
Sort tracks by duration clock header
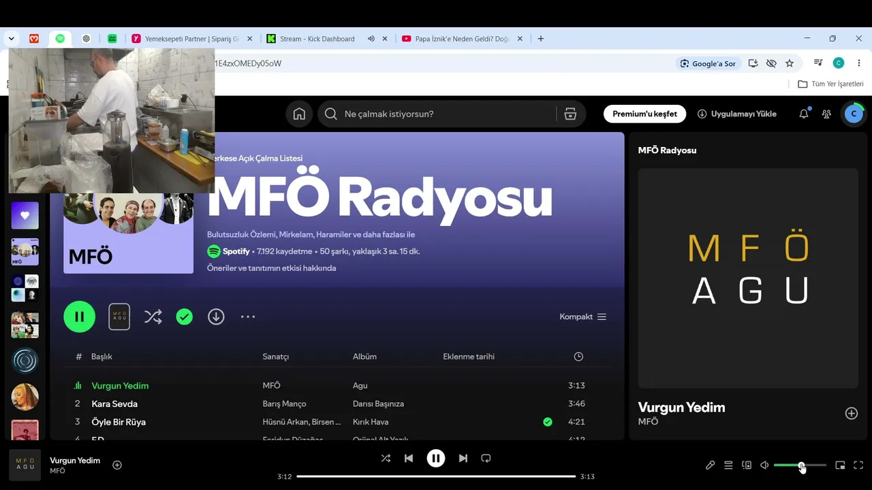pos(578,357)
